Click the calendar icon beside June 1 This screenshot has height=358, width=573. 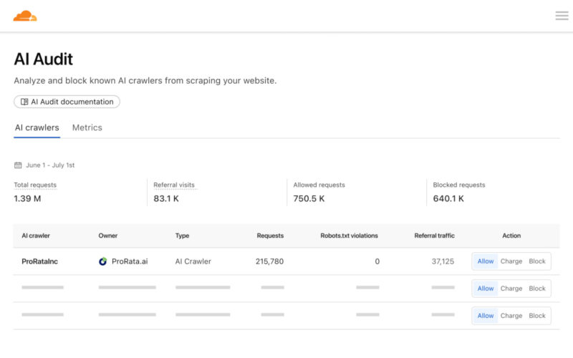[x=18, y=165]
